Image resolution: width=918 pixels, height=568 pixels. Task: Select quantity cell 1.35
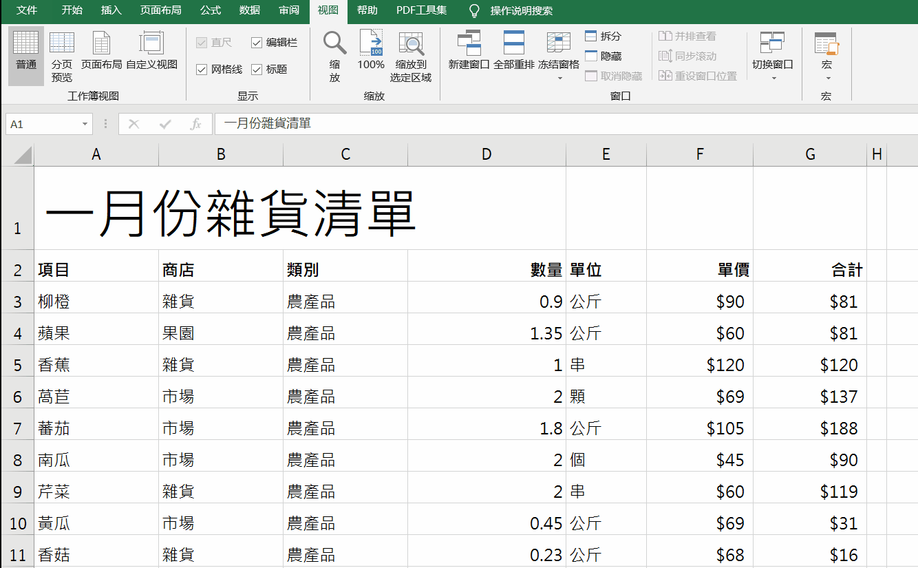(487, 329)
